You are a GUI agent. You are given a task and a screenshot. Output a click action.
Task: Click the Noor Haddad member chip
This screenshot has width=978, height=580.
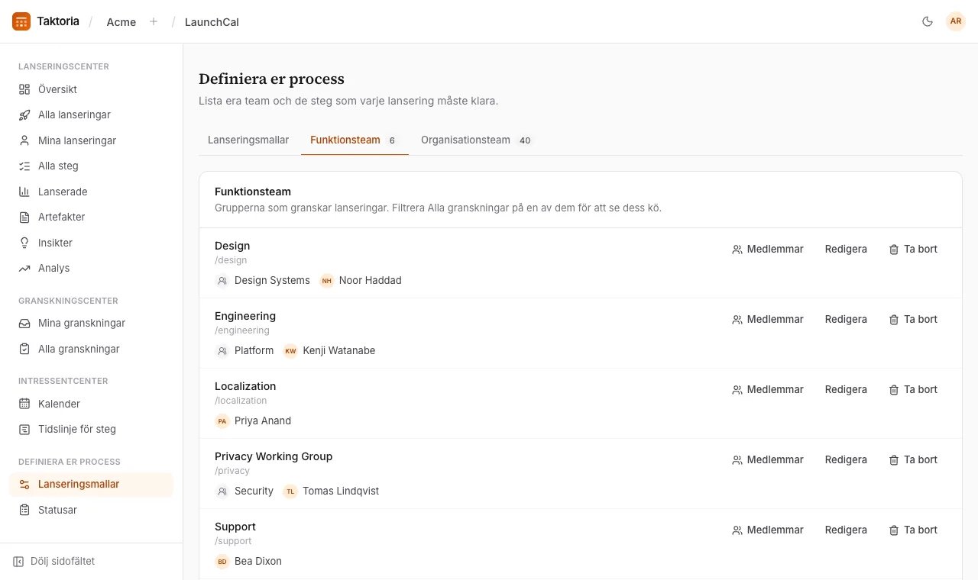(361, 281)
